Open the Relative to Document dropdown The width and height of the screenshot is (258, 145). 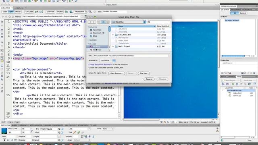point(107,60)
